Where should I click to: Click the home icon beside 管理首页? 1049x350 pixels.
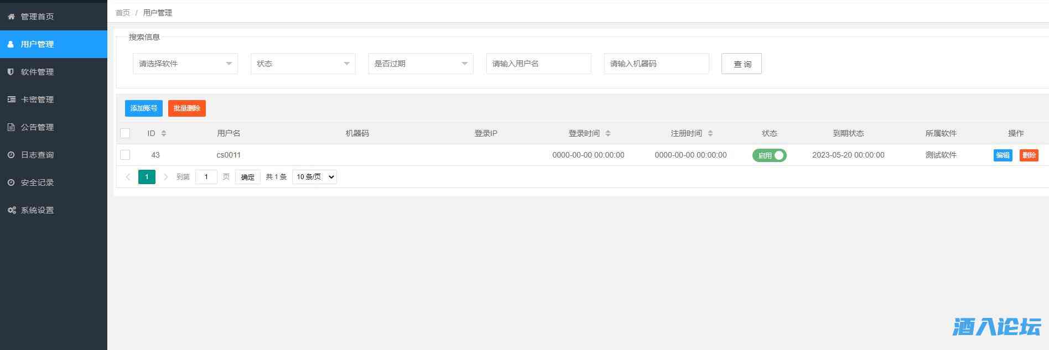click(x=11, y=17)
